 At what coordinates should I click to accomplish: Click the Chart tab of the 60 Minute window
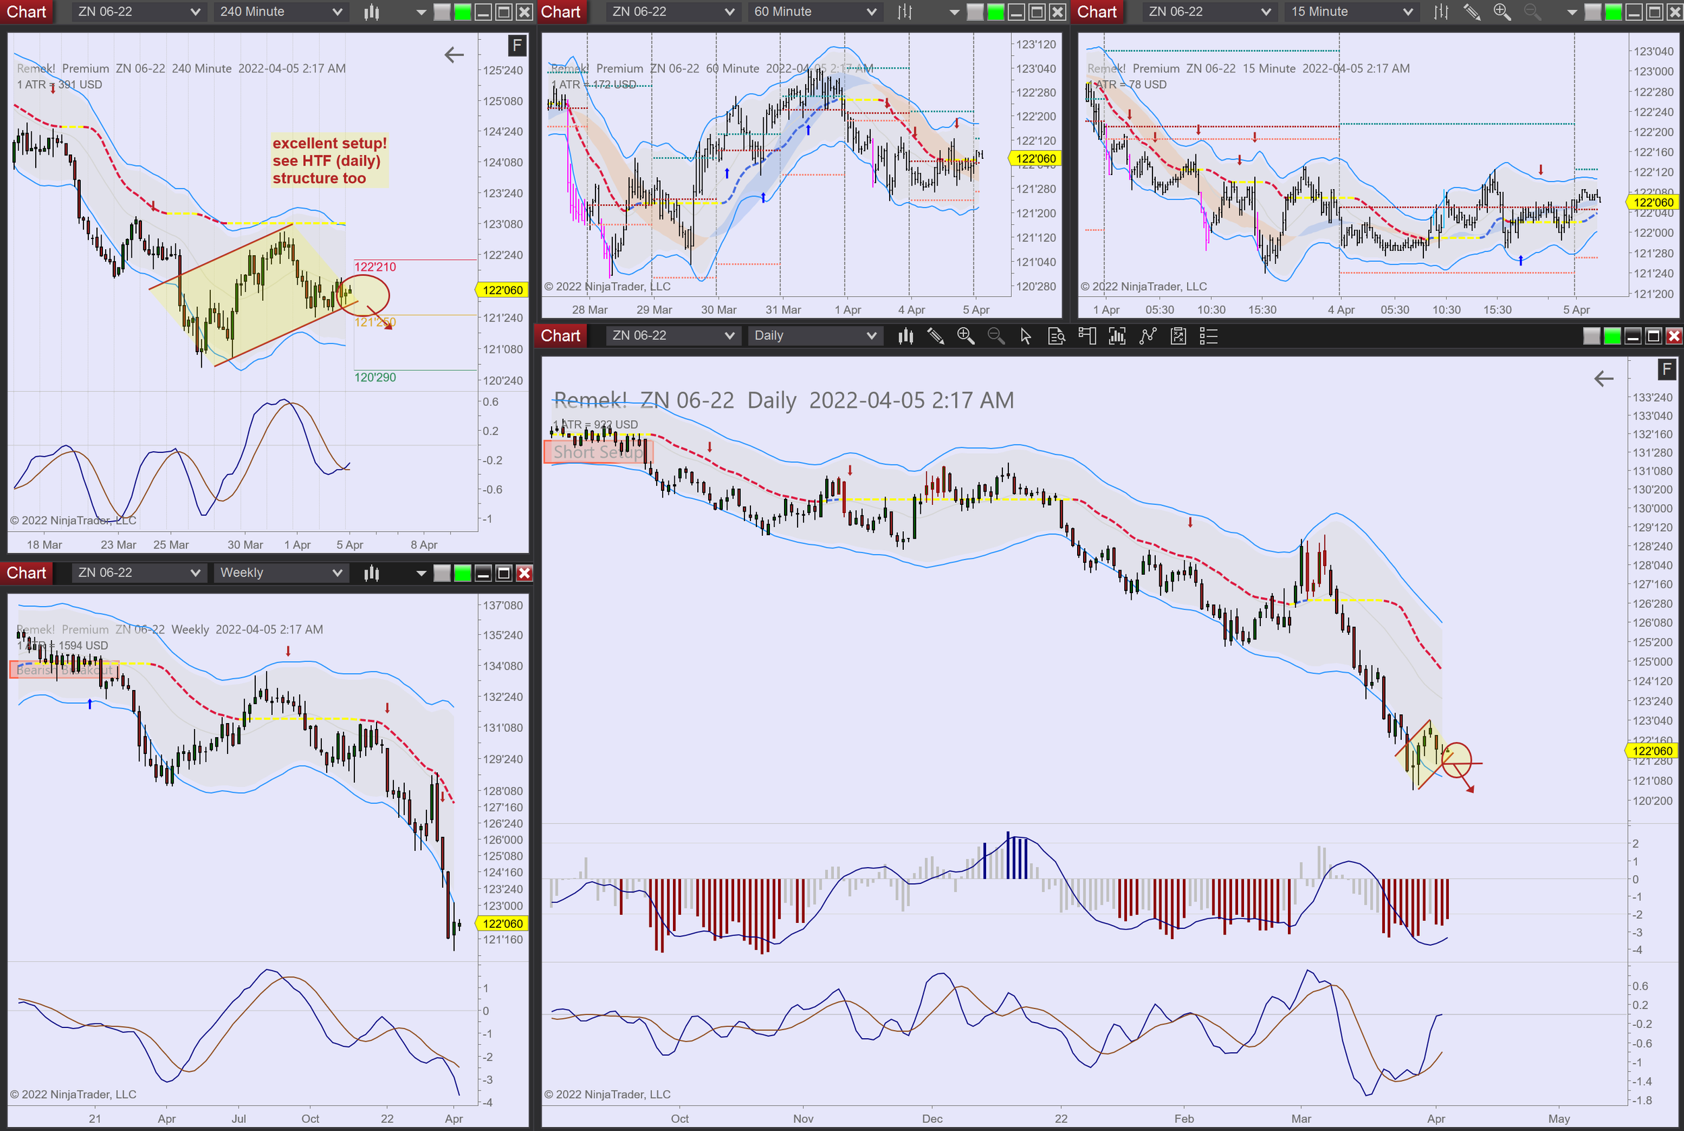pyautogui.click(x=560, y=11)
